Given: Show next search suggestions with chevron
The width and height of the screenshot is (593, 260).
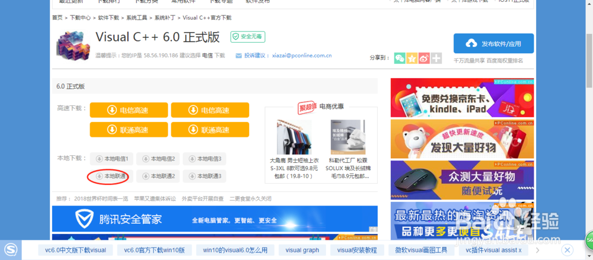Looking at the screenshot, I should [538, 250].
